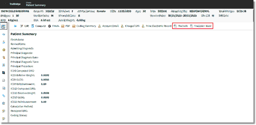The image size is (256, 125).
Task: Click the ICD9 Relative Weight value 0.0000
Action: 45,75
